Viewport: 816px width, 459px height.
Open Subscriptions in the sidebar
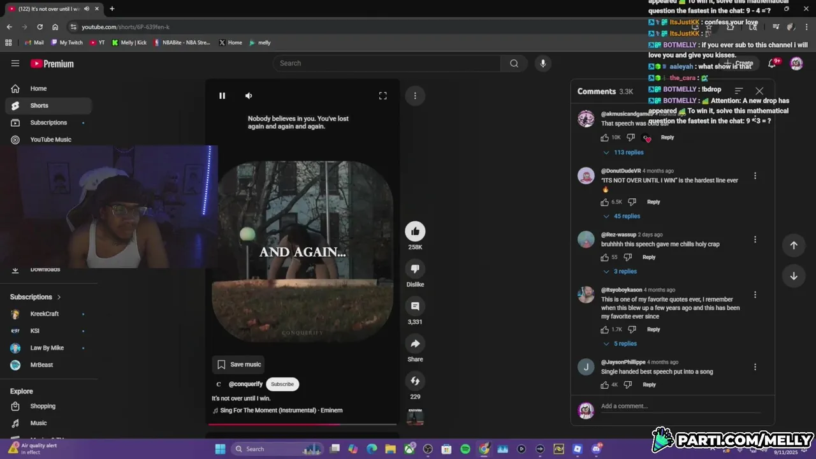pos(48,122)
